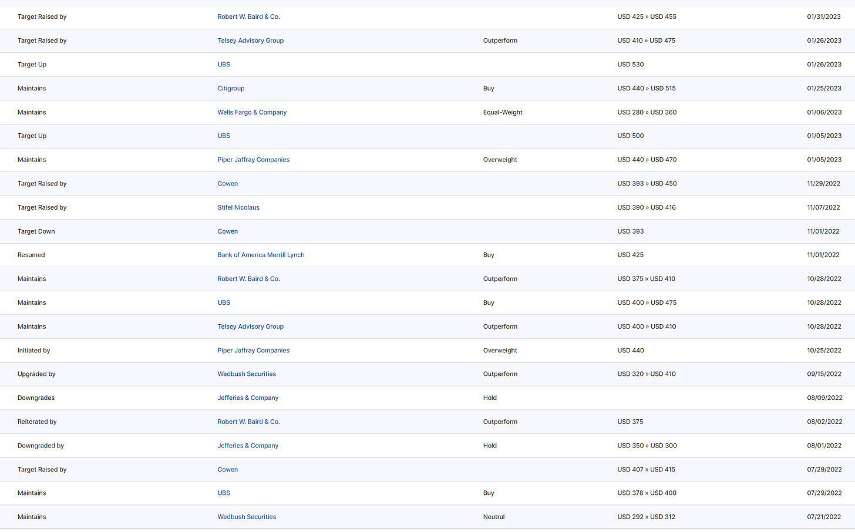Open Piper Jaffray Companies link in Initiated by row

[253, 351]
